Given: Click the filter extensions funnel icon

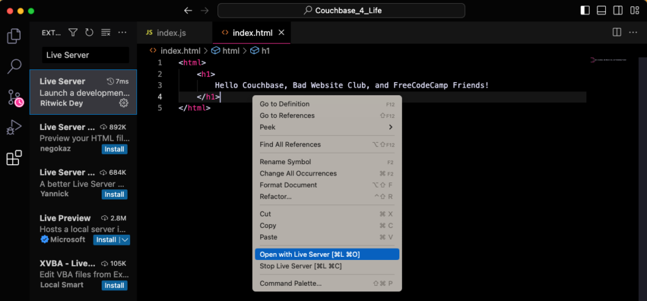Looking at the screenshot, I should pyautogui.click(x=73, y=33).
